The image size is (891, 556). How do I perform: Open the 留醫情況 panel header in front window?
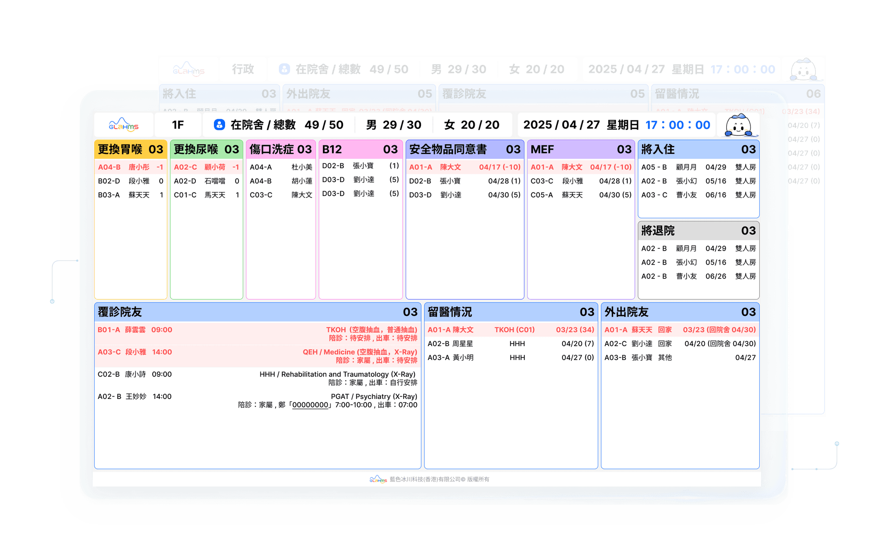[x=511, y=312]
